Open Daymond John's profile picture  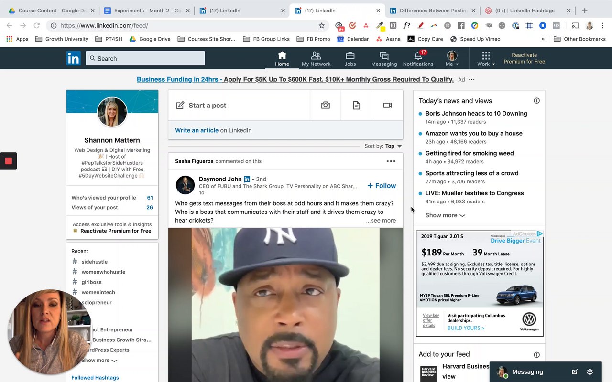click(x=185, y=185)
